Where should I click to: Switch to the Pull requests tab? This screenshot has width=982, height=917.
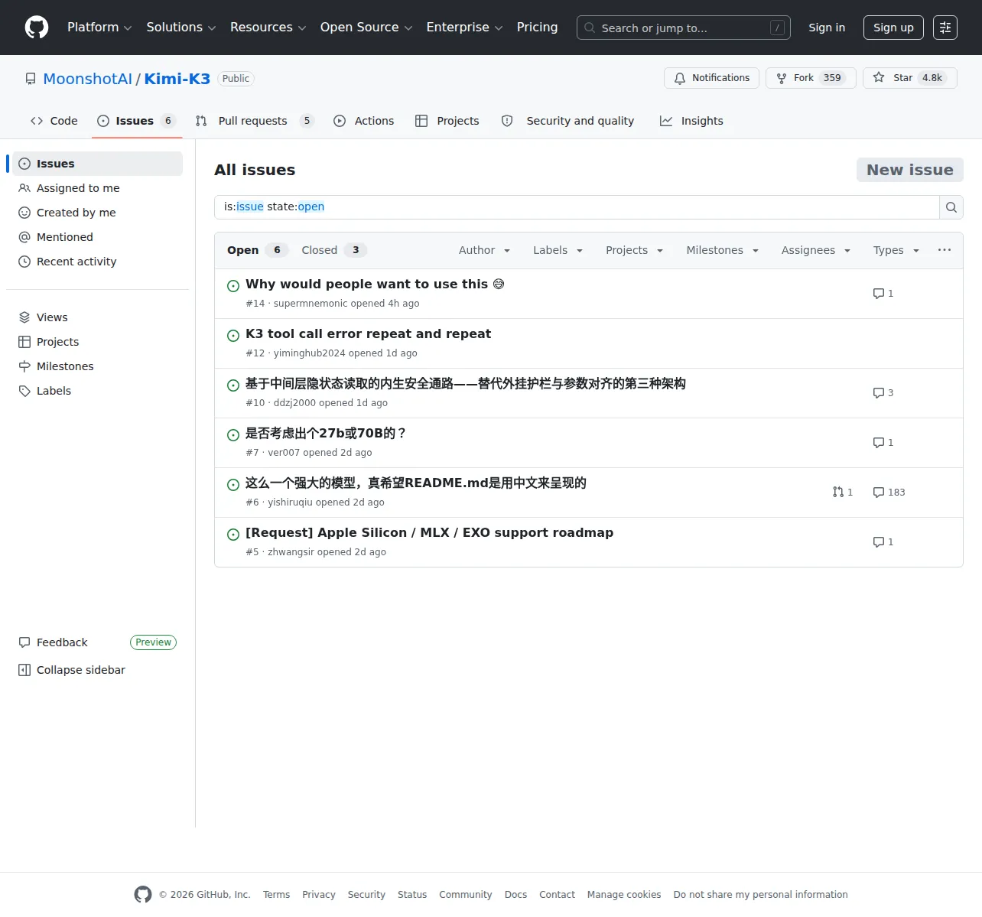coord(255,121)
